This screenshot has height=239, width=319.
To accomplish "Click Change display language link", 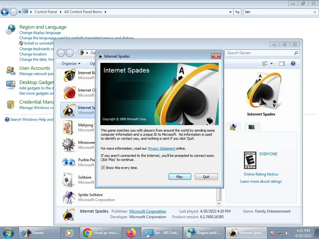I will click(40, 33).
